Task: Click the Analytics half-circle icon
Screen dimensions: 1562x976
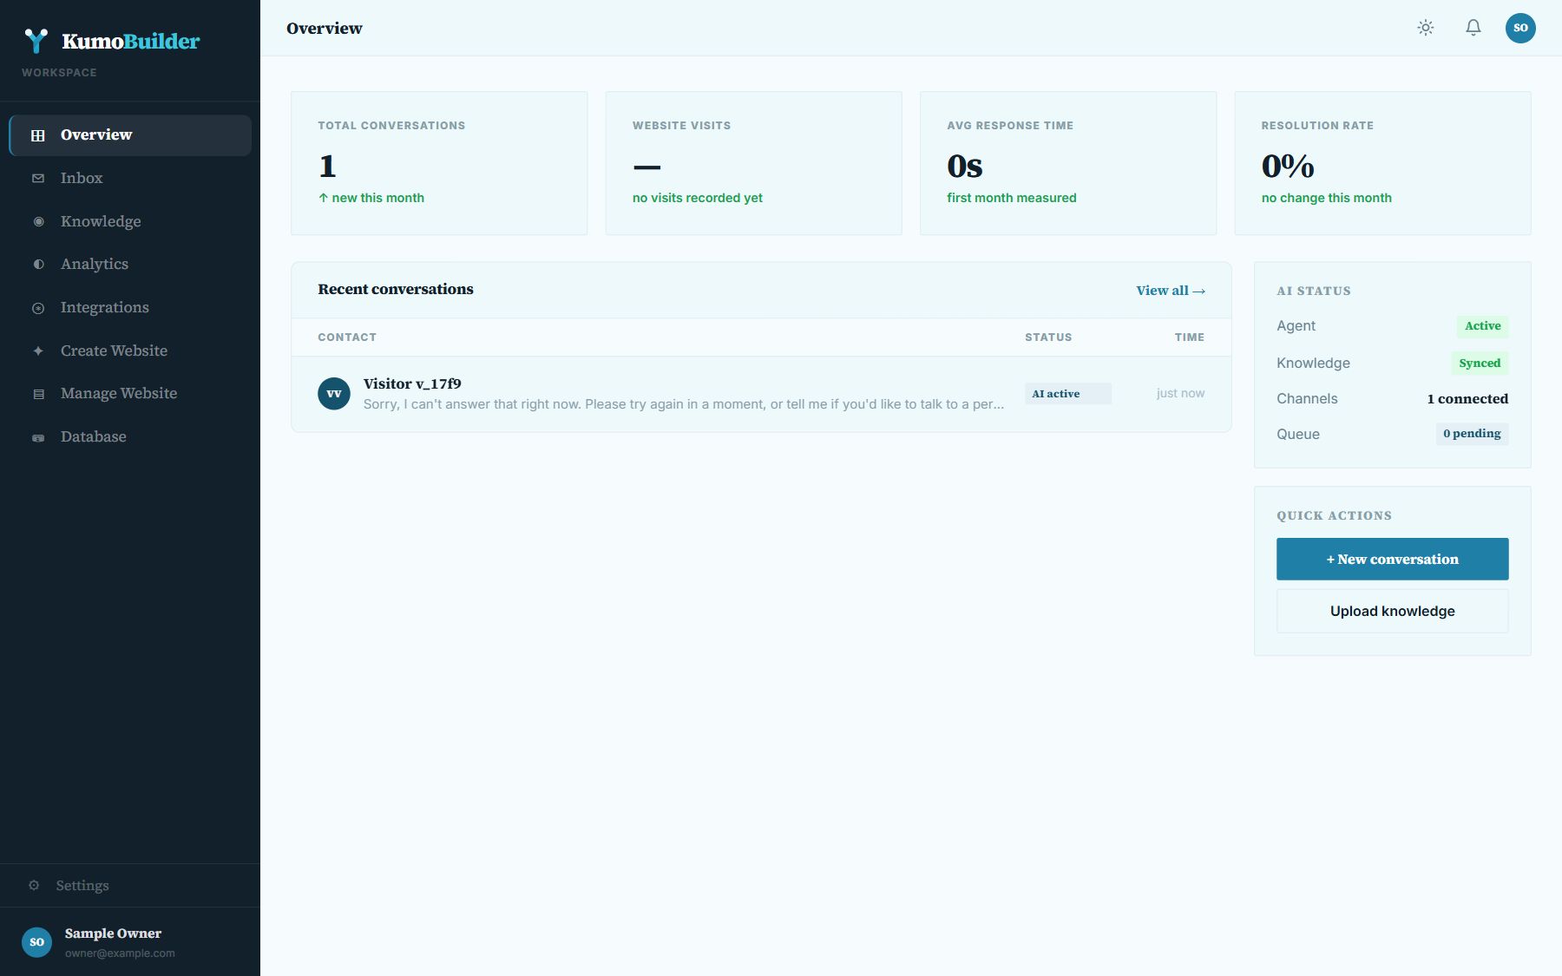Action: (x=38, y=264)
